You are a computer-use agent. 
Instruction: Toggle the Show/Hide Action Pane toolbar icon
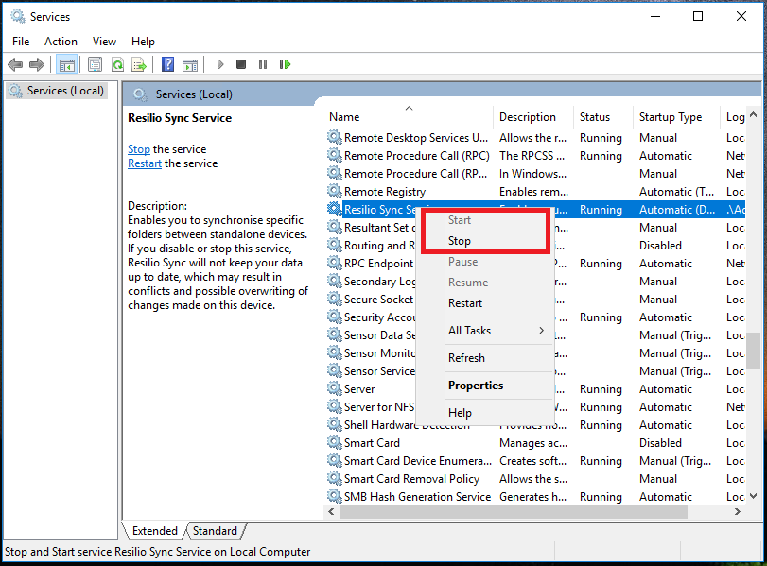point(190,64)
